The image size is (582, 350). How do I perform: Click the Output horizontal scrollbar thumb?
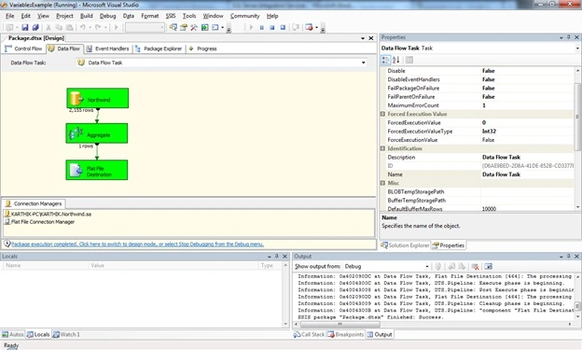point(339,324)
